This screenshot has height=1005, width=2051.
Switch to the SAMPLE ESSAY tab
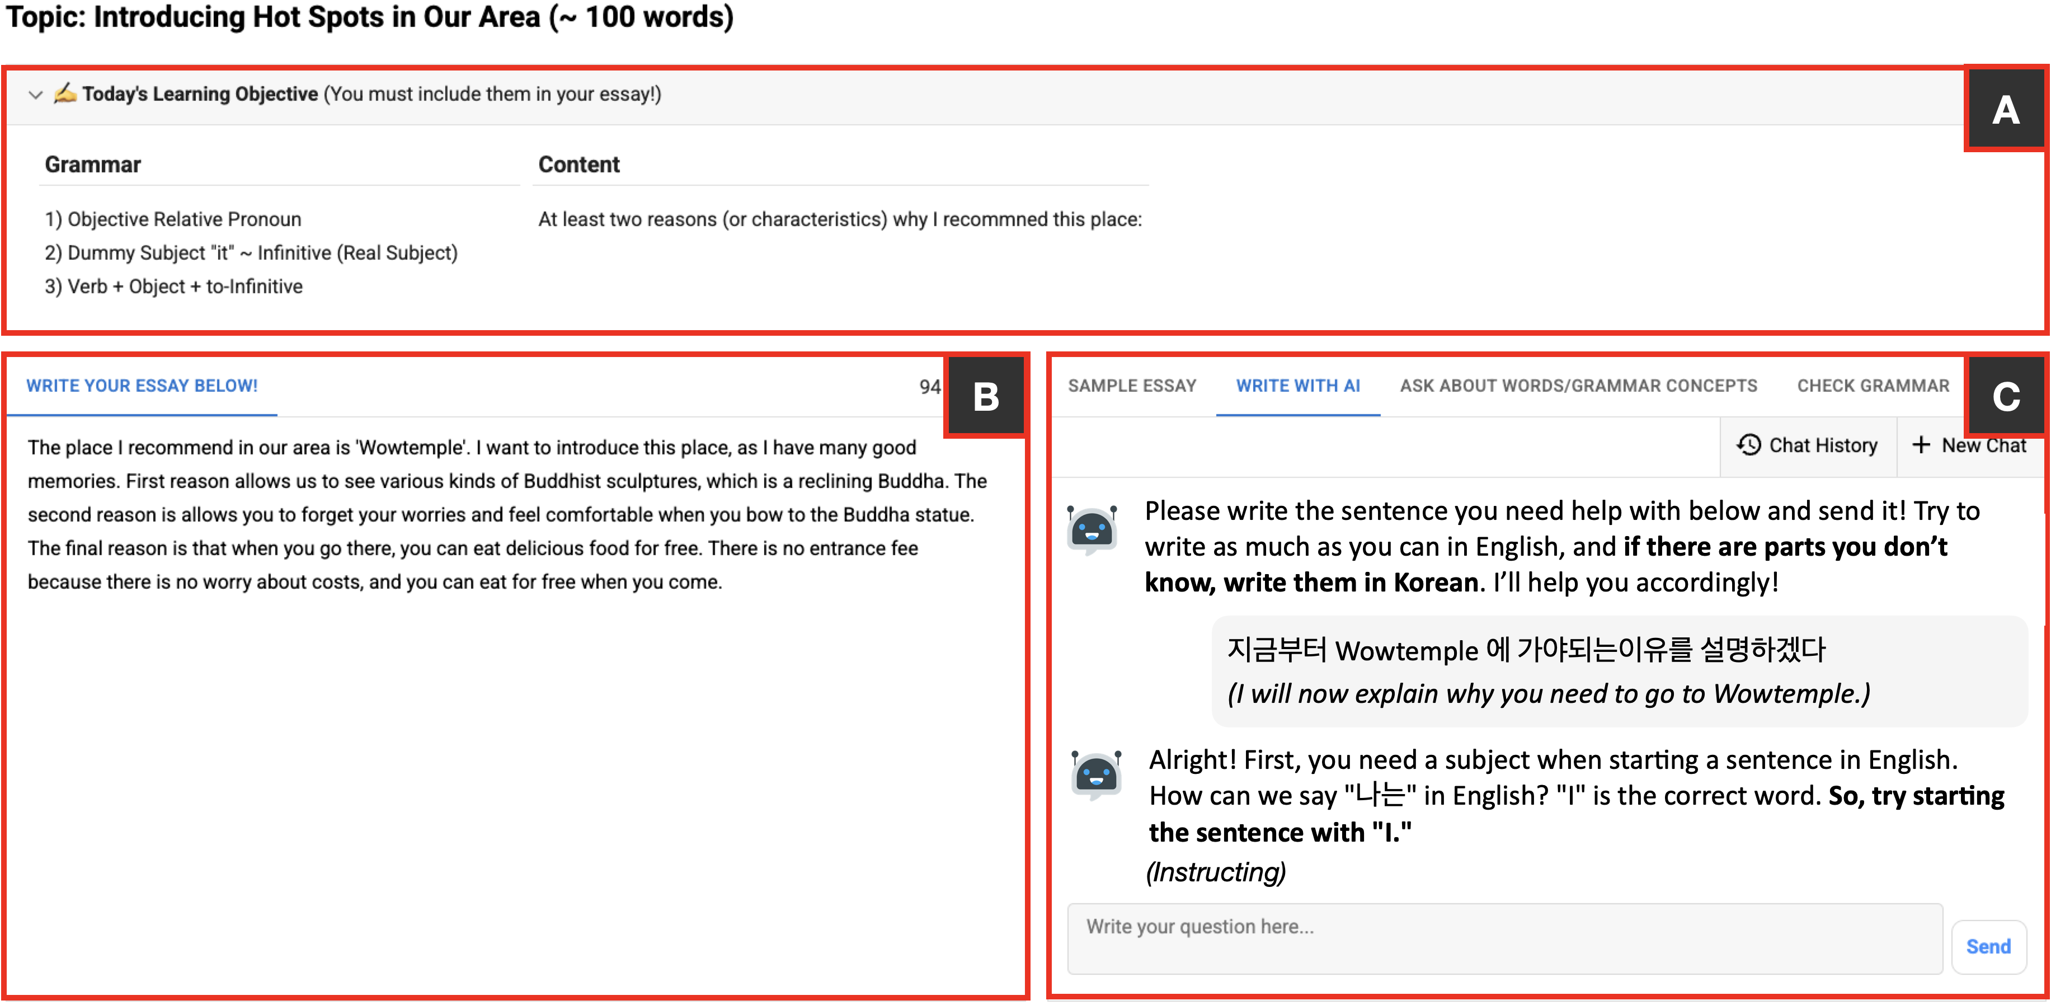(x=1132, y=386)
